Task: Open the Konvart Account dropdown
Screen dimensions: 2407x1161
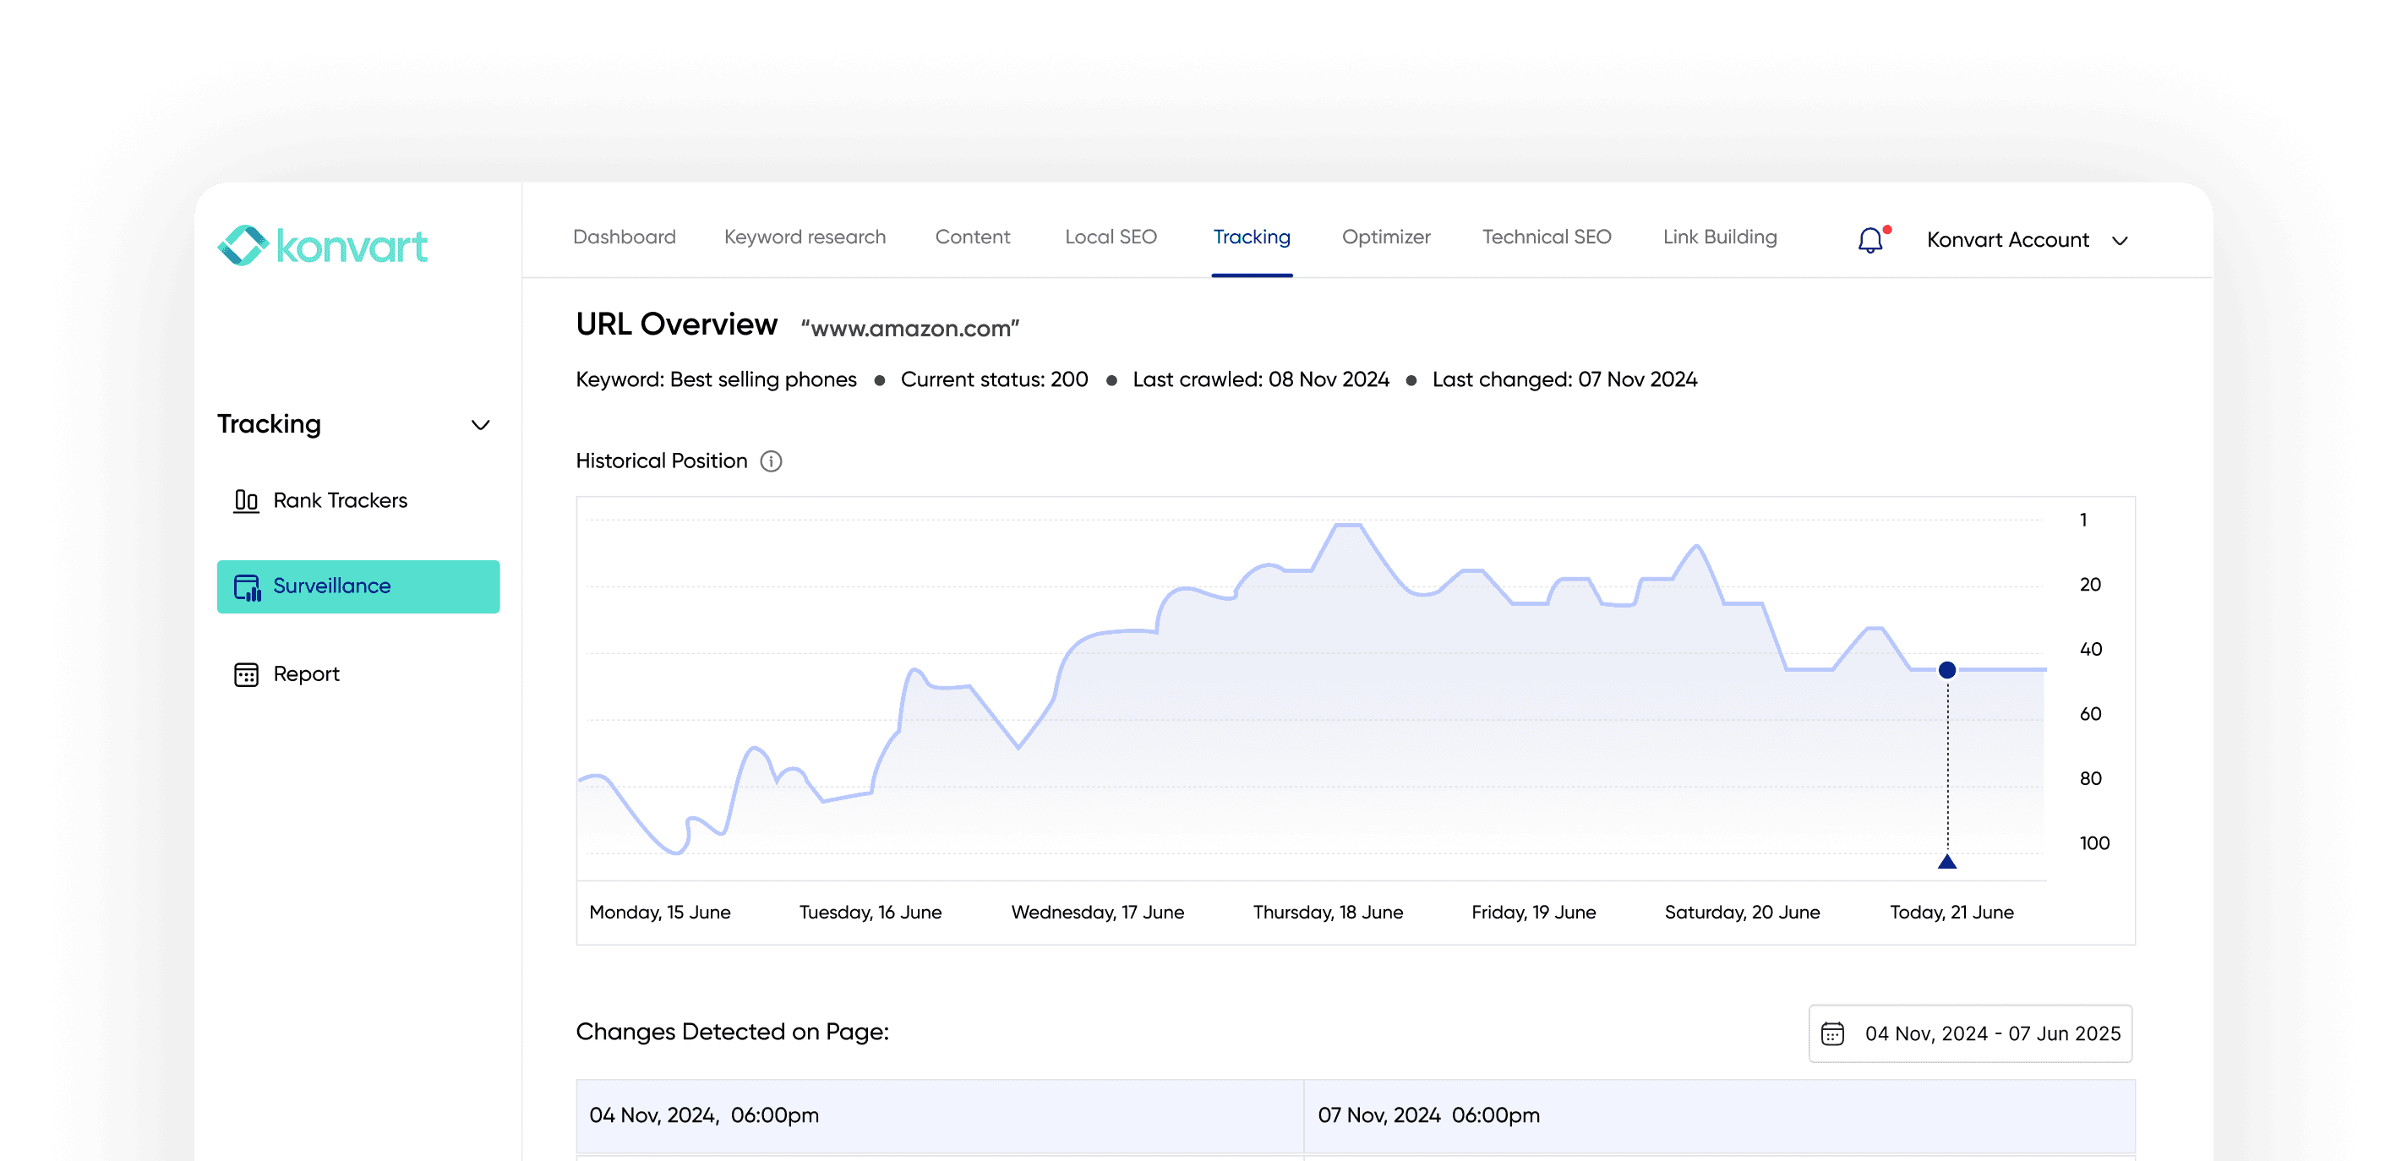Action: (2028, 240)
